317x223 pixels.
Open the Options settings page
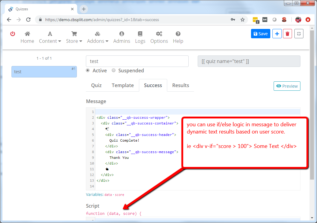159,37
